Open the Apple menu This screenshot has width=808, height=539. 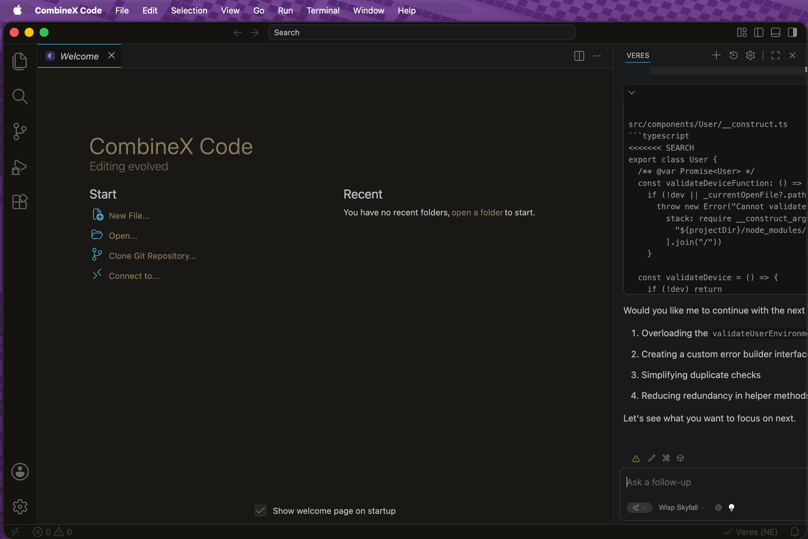click(17, 11)
